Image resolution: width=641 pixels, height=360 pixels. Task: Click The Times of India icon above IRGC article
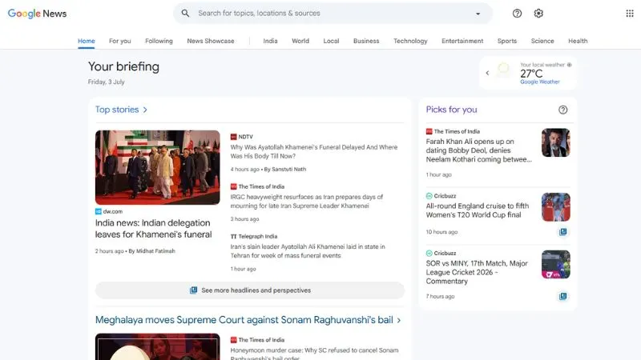[233, 186]
